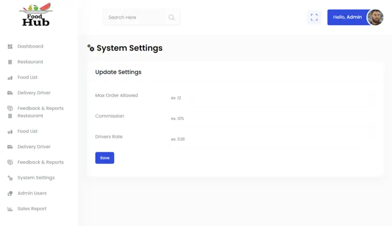Click the Sales Report chart icon
392x226 pixels.
10,209
